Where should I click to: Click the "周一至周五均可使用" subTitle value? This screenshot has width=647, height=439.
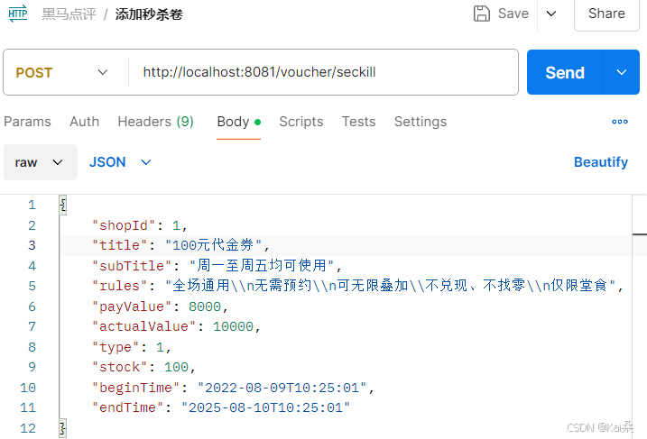tap(262, 265)
